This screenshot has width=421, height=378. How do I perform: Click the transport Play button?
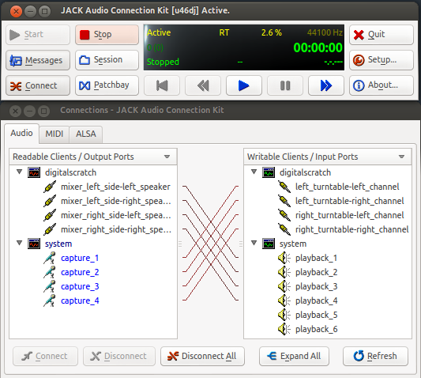tap(244, 85)
